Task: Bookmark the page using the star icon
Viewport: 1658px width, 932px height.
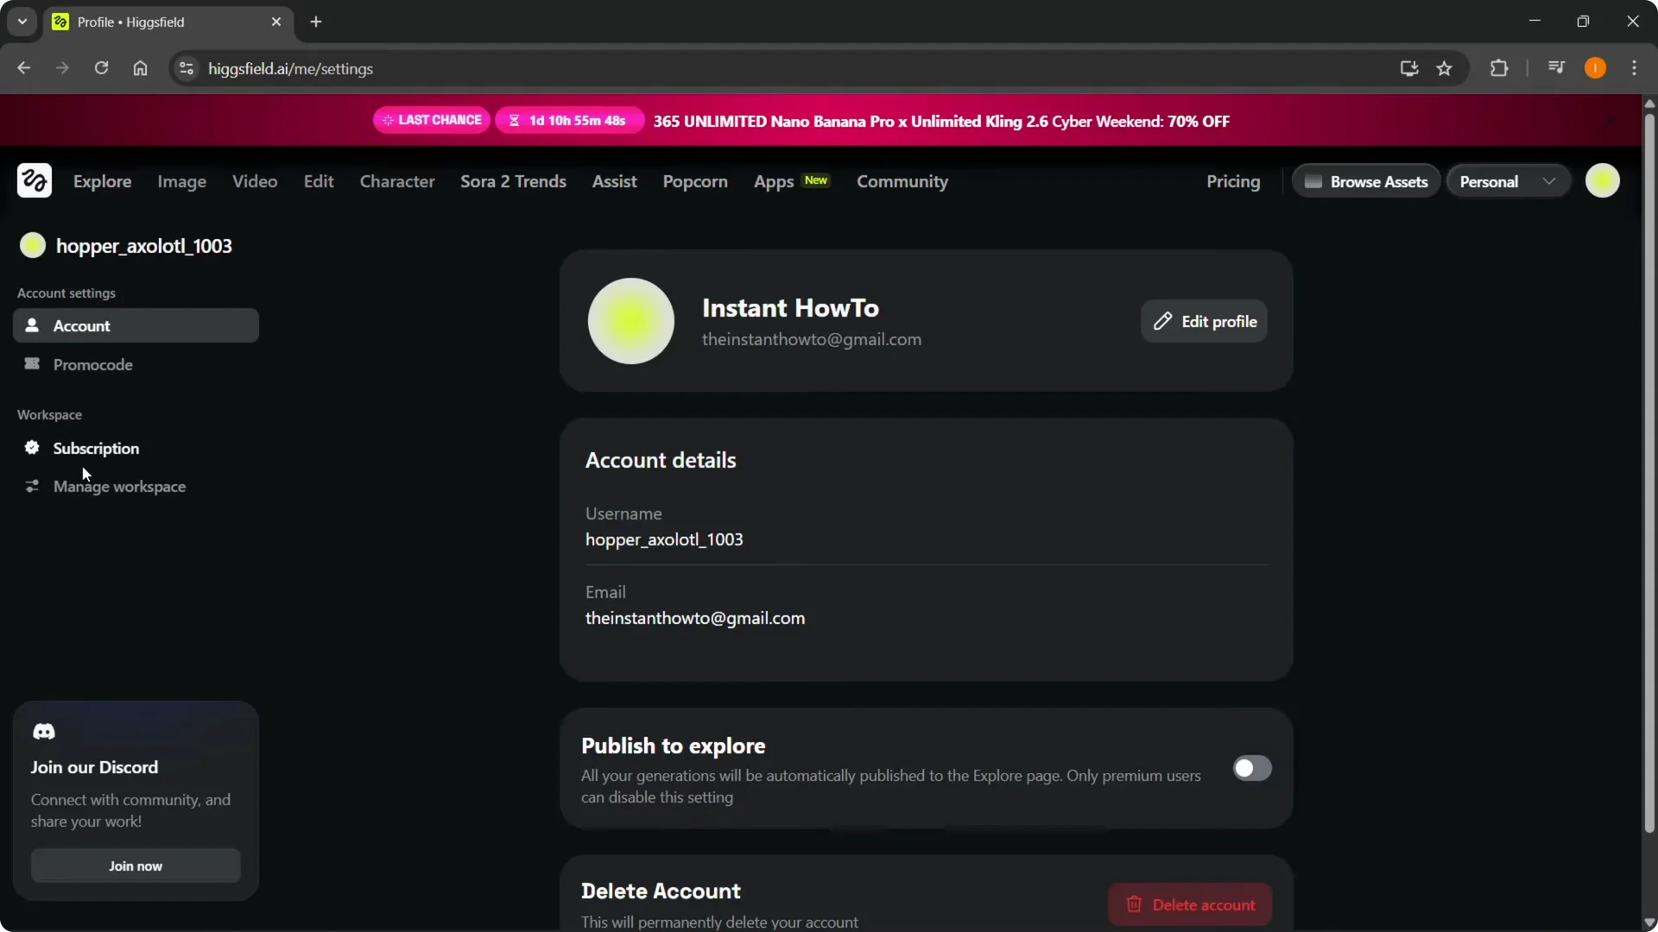Action: (1445, 69)
